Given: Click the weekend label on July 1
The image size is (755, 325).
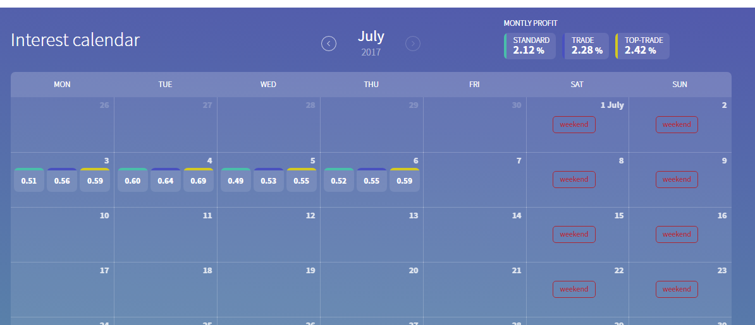Looking at the screenshot, I should pos(574,124).
